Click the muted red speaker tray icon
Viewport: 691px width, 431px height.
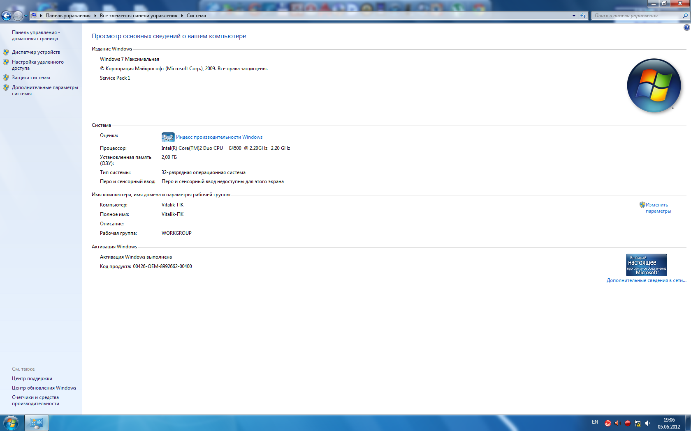pos(617,423)
